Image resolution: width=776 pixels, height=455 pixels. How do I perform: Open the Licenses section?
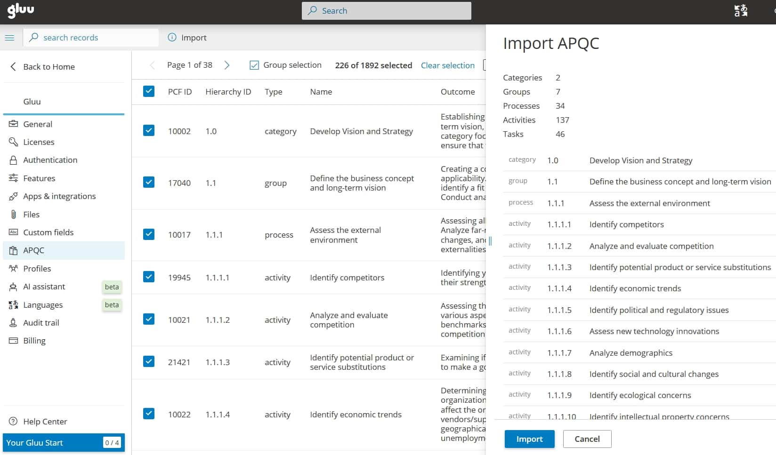click(64, 142)
